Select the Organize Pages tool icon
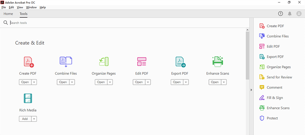Image resolution: width=305 pixels, height=135 pixels. click(104, 62)
